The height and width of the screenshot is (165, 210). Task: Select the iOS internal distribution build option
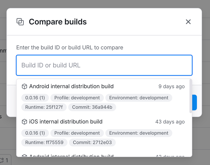[66, 122]
